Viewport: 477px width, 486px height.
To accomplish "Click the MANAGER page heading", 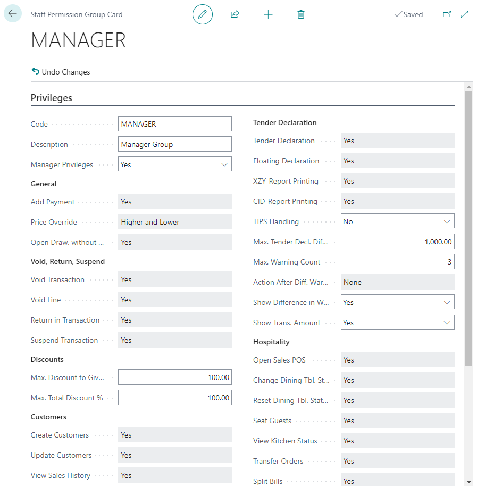I will coord(78,40).
